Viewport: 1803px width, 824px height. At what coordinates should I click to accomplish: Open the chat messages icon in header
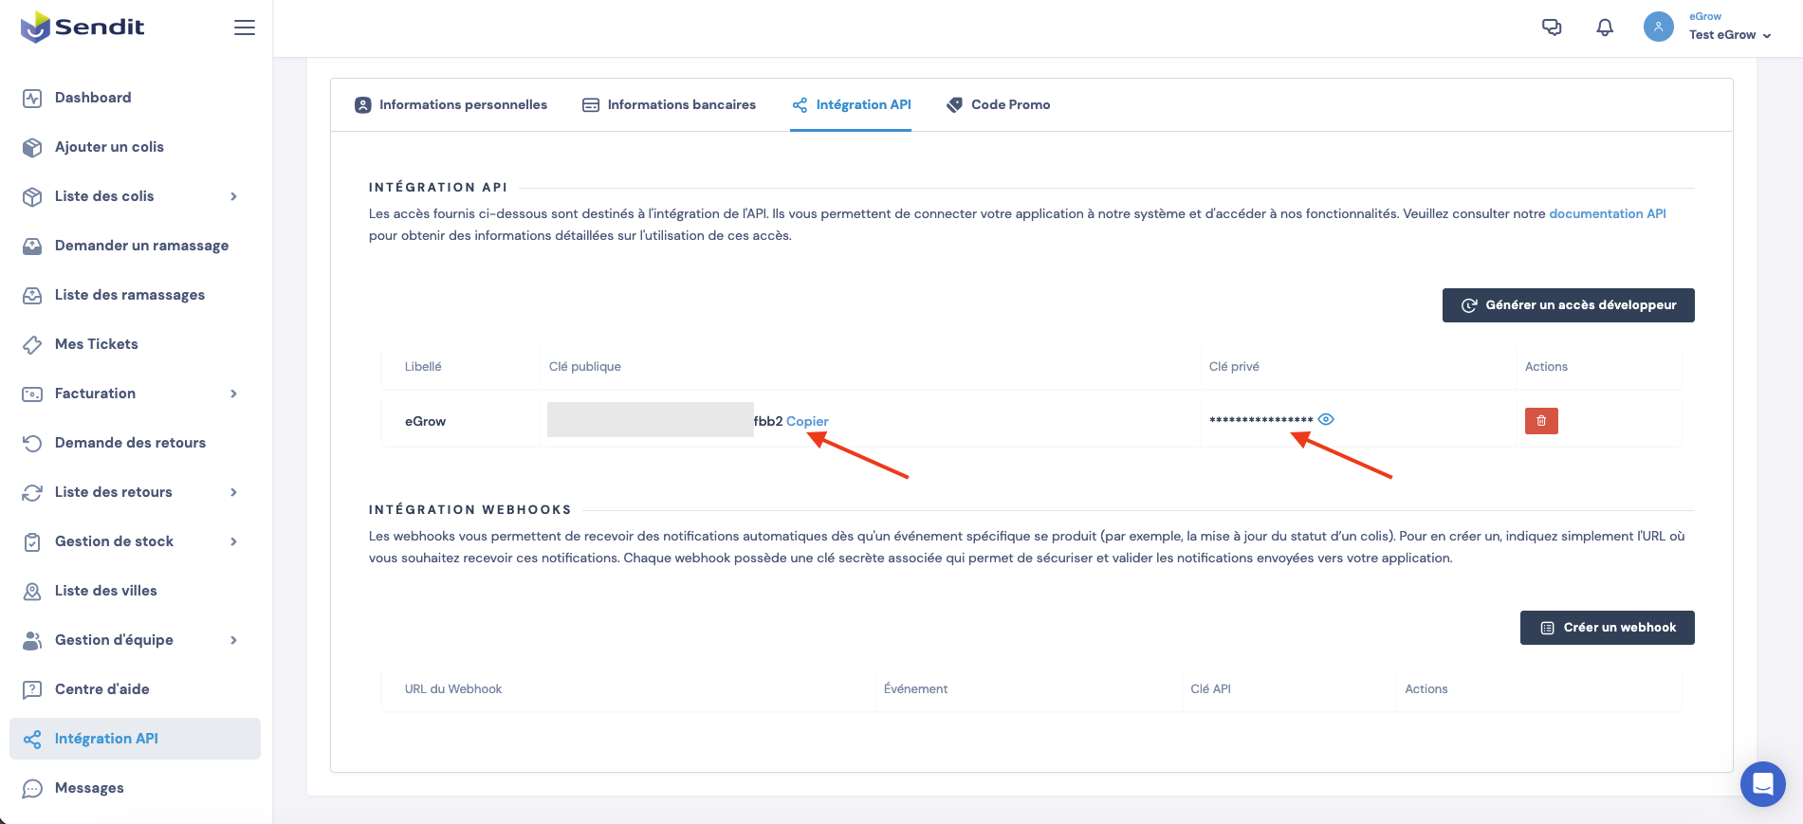1552,27
